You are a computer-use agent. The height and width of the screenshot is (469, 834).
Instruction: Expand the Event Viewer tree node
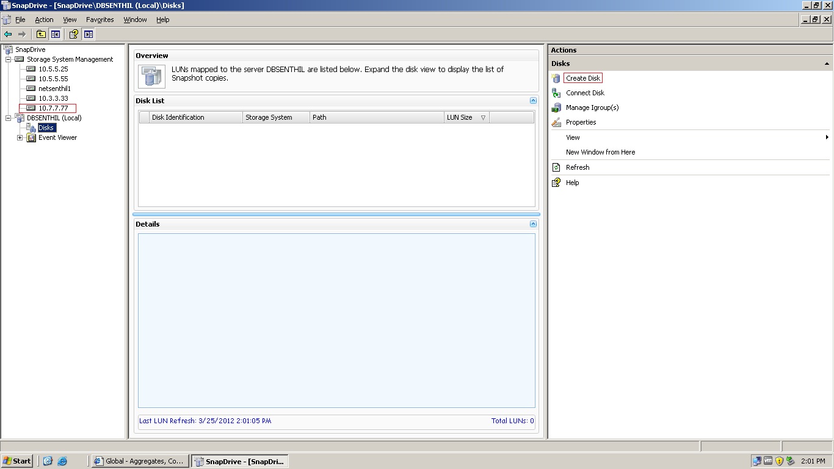coord(19,137)
